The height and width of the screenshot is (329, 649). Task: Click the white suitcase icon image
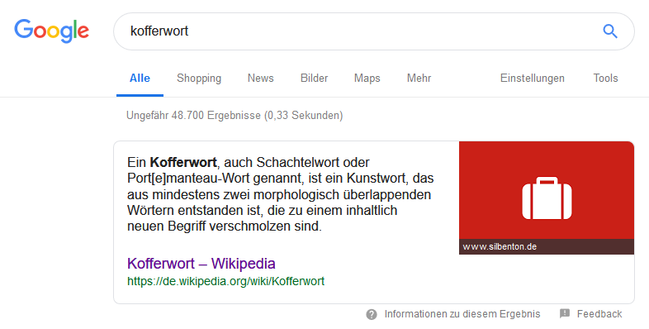pyautogui.click(x=547, y=198)
